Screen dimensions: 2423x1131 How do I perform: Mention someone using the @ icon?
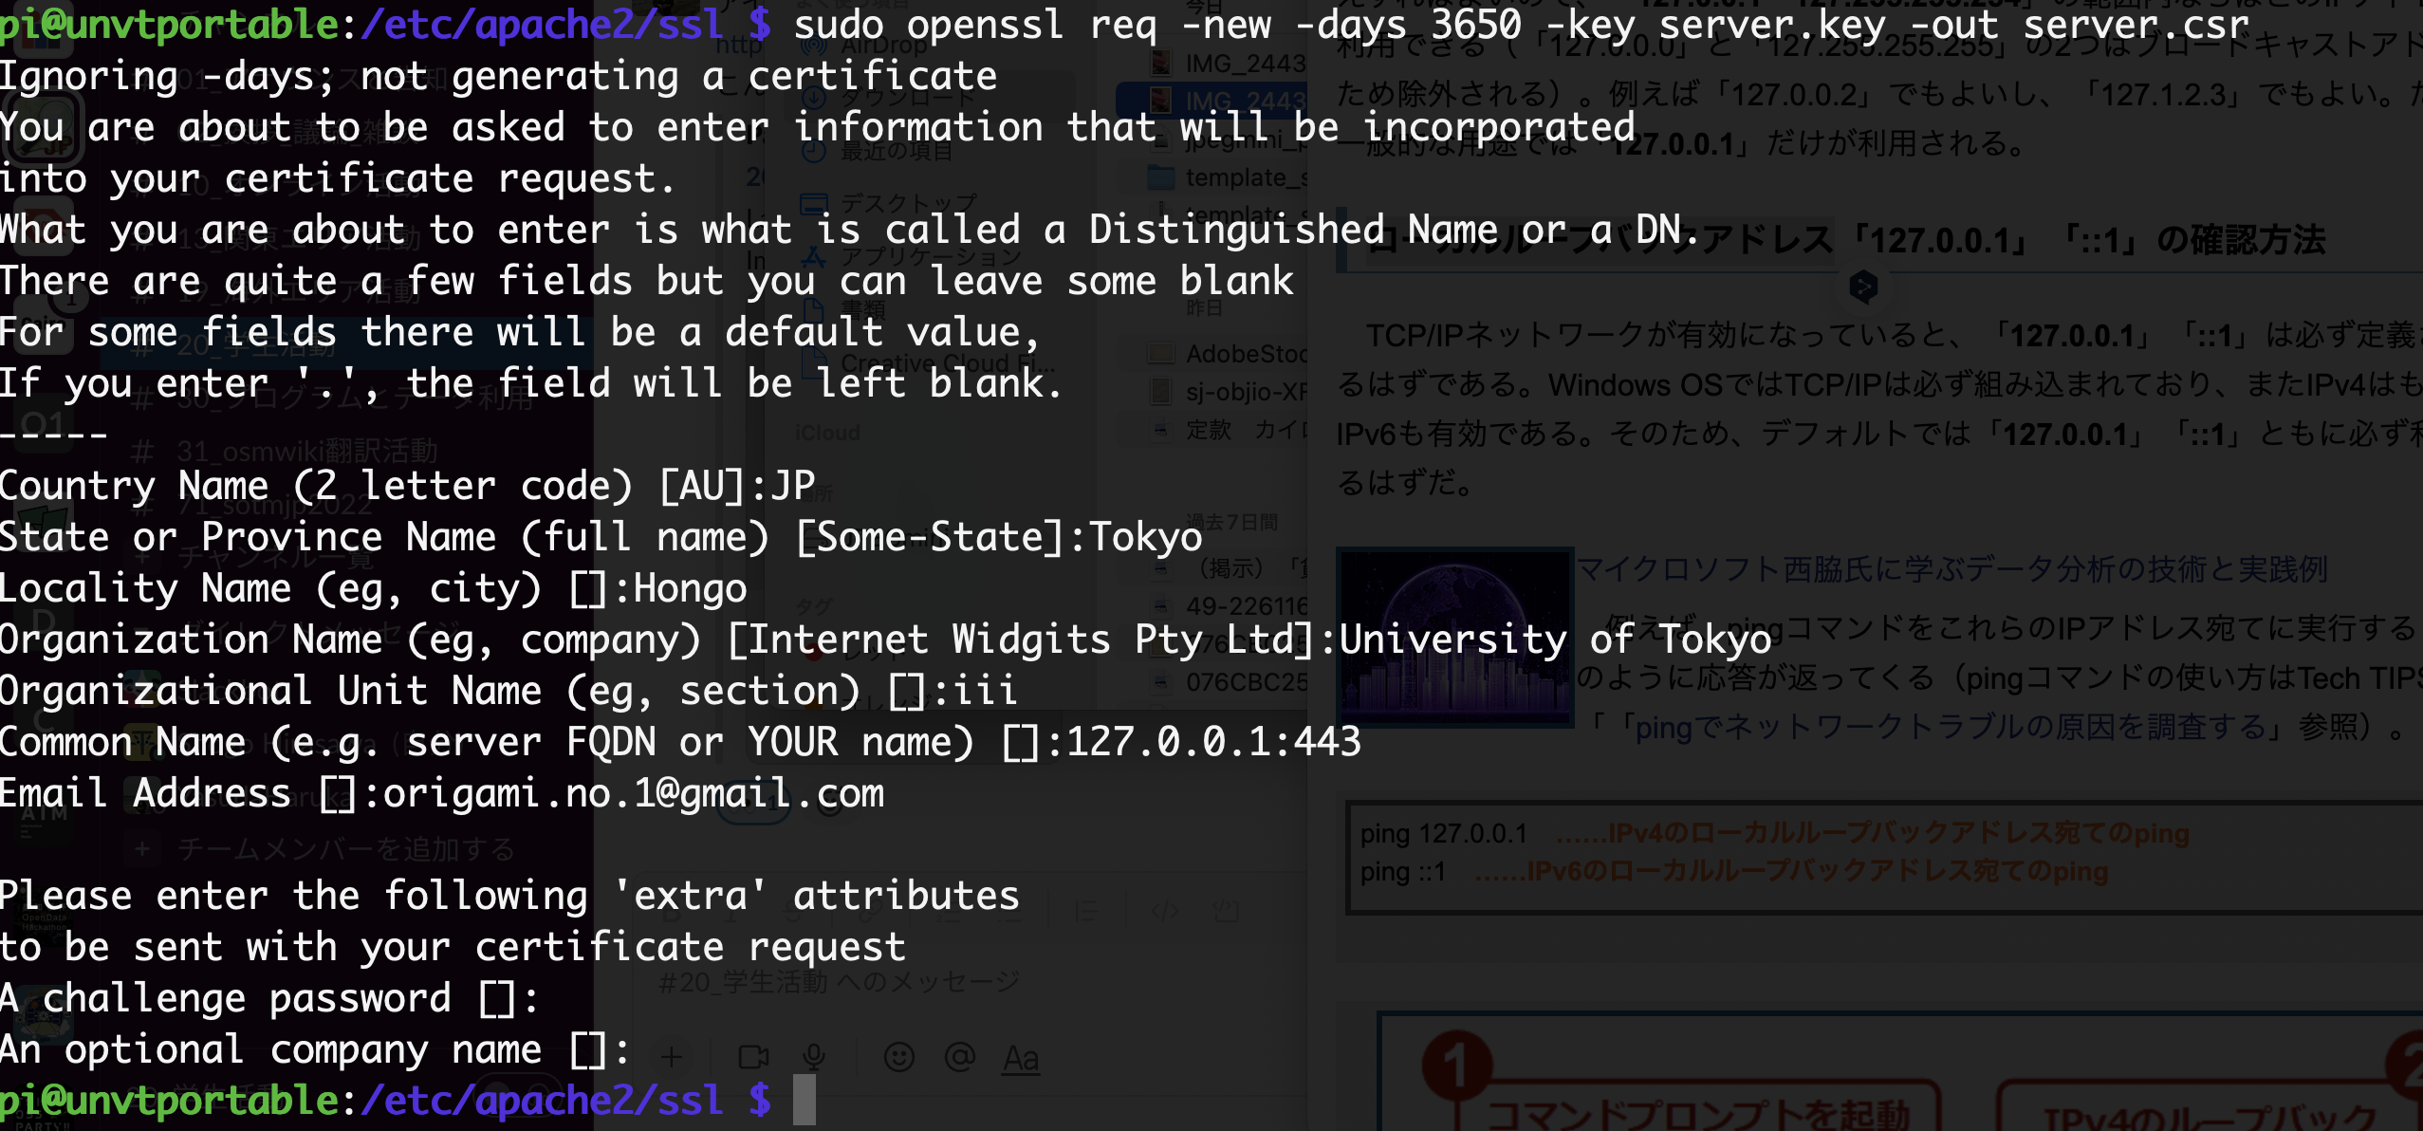[x=960, y=1056]
